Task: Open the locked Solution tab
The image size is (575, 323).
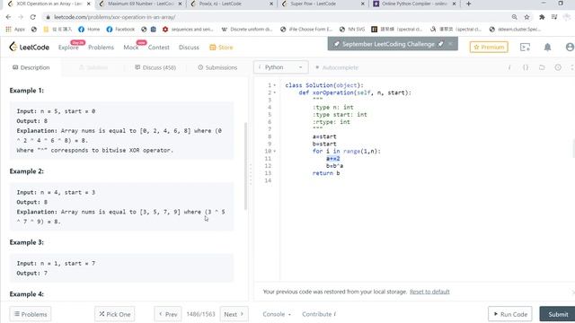Action: click(93, 67)
